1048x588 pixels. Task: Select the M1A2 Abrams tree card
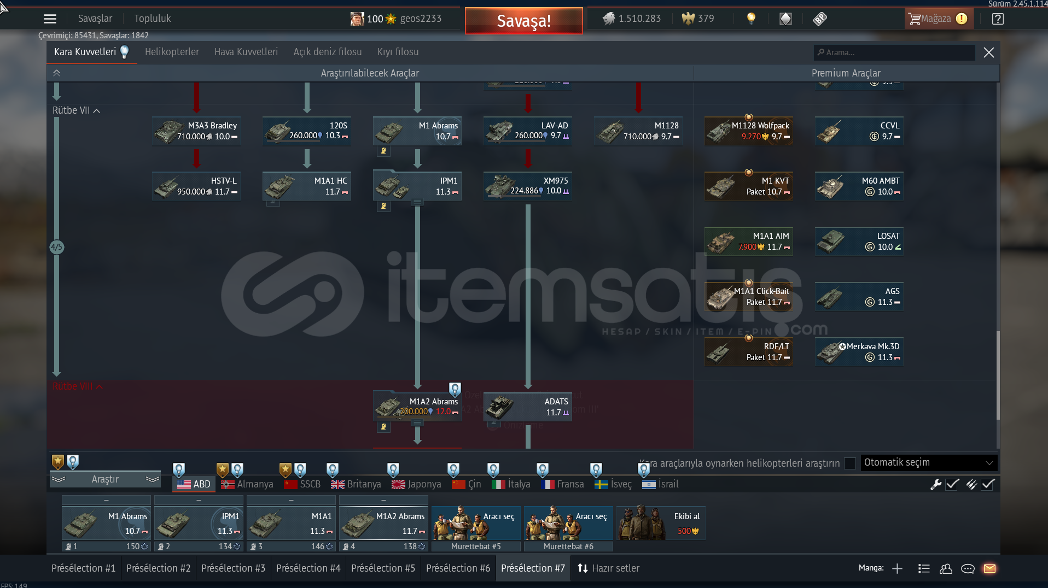tap(417, 406)
